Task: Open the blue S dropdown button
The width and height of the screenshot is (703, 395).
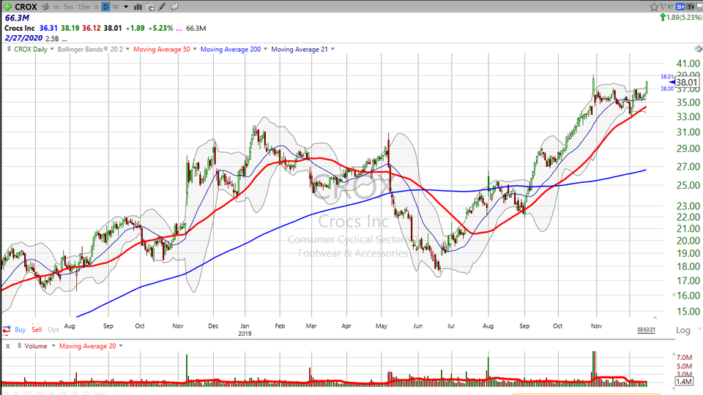Action: point(680,7)
